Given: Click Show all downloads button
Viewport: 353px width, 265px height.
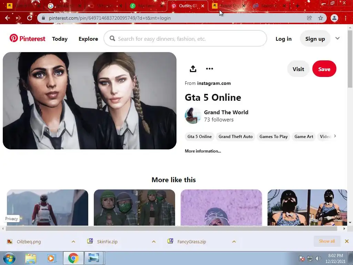Looking at the screenshot, I should pos(327,241).
